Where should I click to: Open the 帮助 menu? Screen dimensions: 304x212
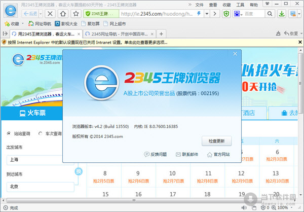(x=254, y=5)
